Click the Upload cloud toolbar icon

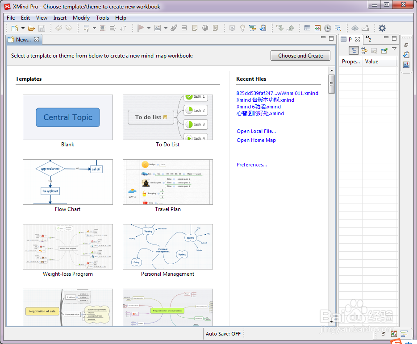(355, 28)
